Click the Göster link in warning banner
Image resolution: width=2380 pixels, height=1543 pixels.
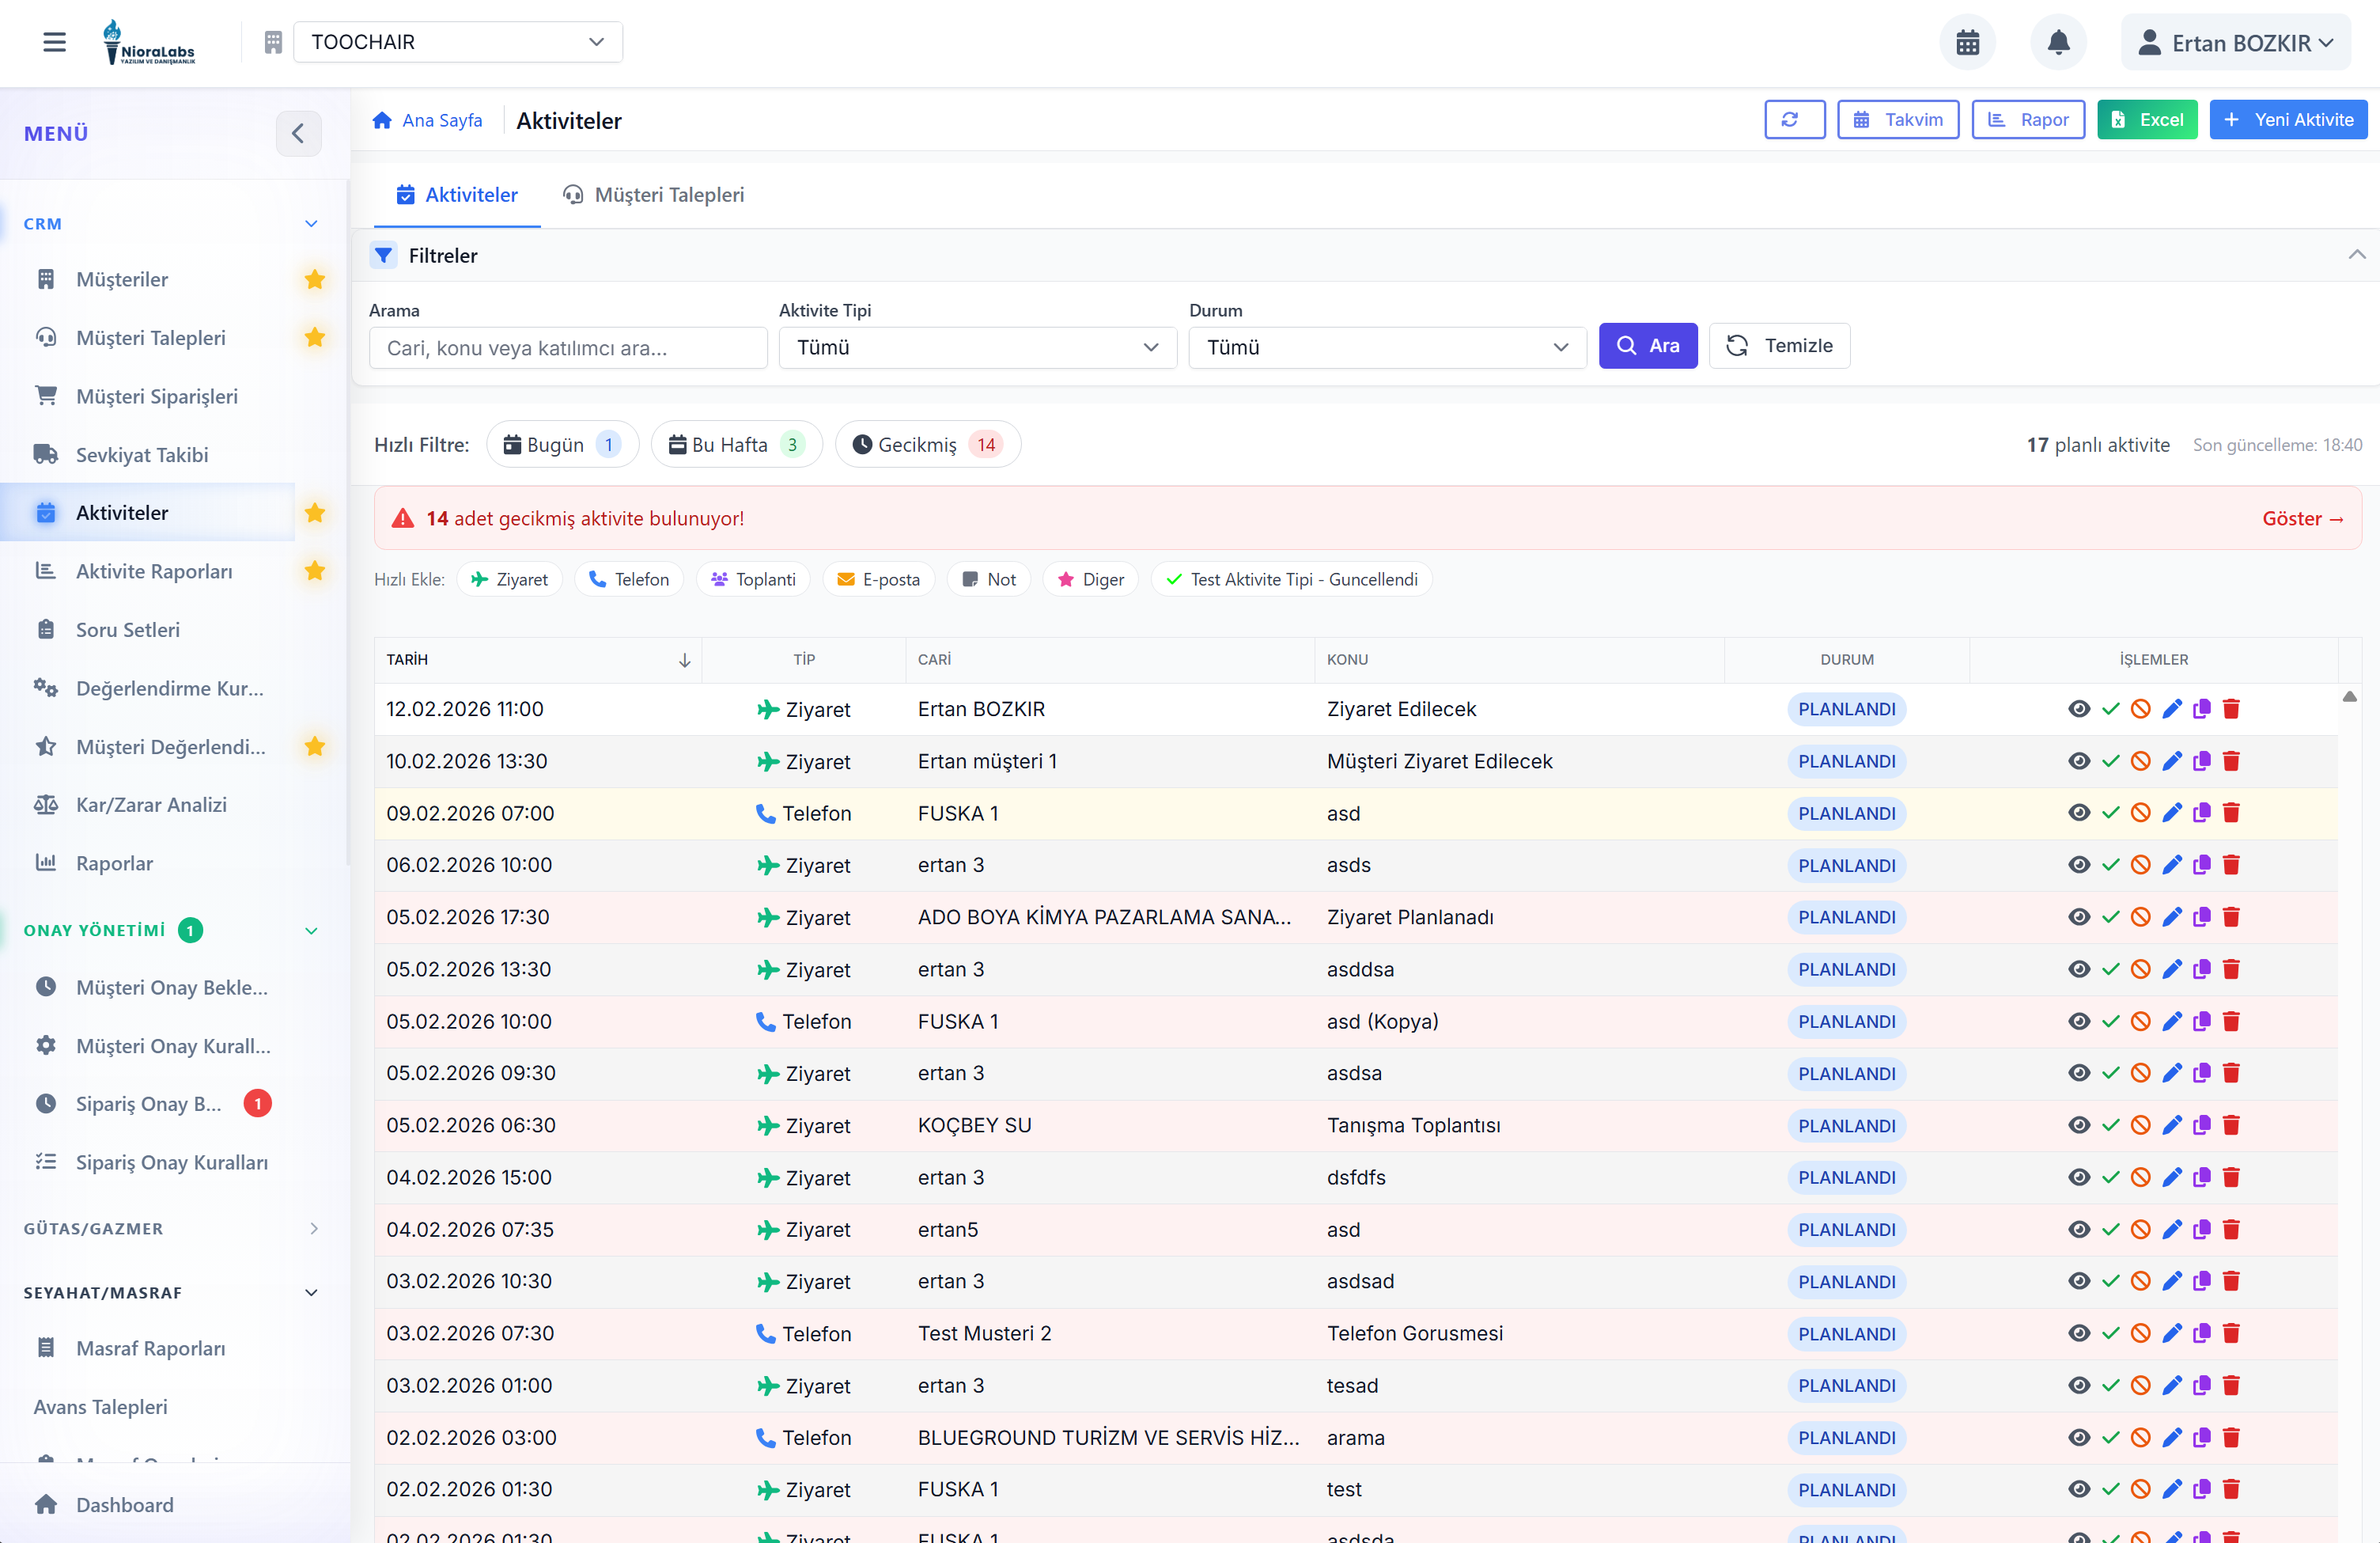(x=2302, y=518)
